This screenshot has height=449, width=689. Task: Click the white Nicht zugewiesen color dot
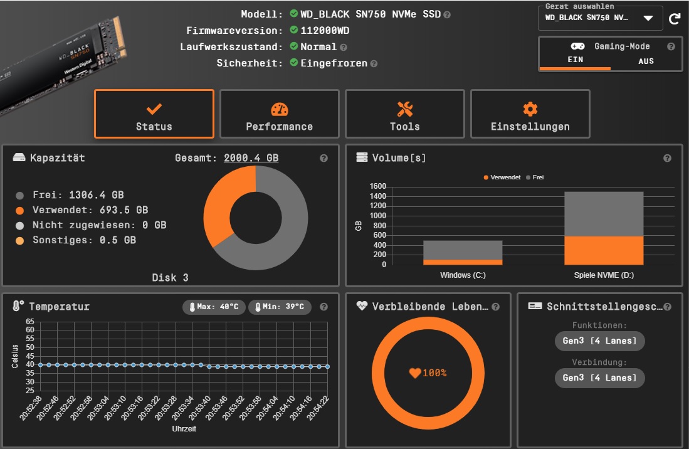(20, 225)
